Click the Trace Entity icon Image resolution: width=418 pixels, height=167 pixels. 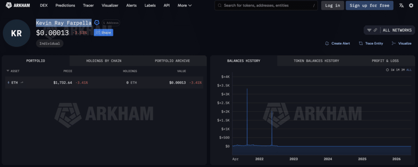coord(361,43)
